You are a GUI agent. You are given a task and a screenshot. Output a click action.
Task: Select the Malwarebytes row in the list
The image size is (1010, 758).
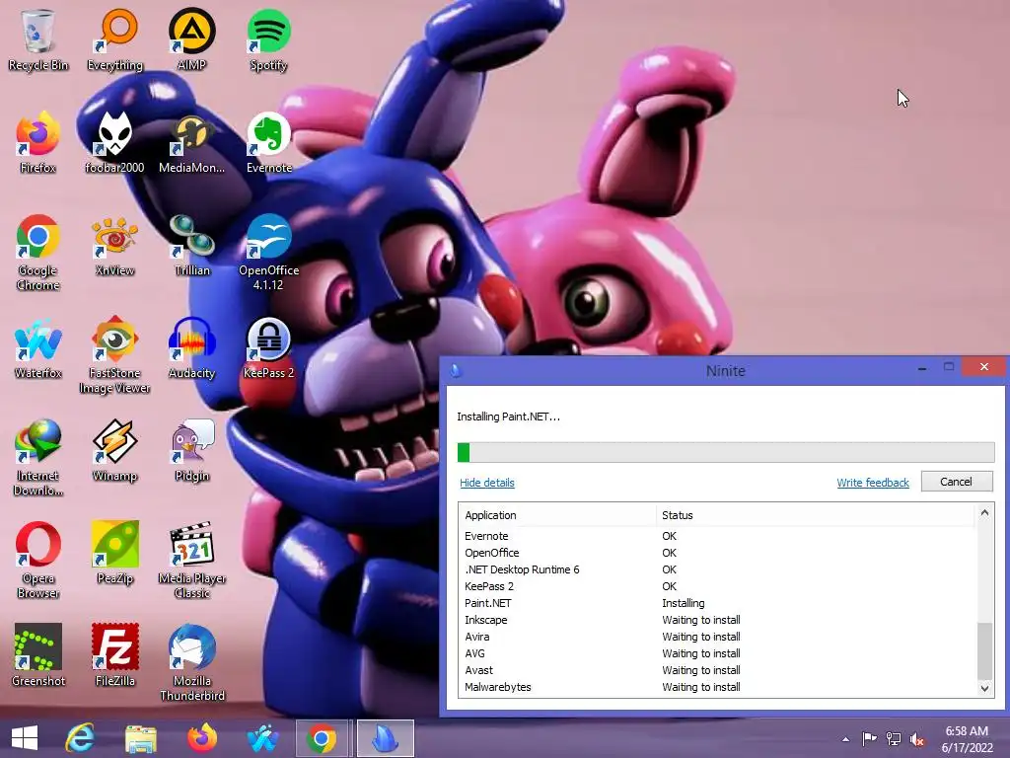(x=718, y=687)
